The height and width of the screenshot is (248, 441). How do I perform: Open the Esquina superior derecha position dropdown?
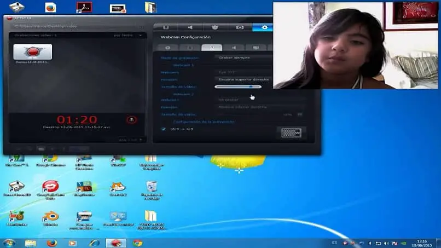[243, 79]
